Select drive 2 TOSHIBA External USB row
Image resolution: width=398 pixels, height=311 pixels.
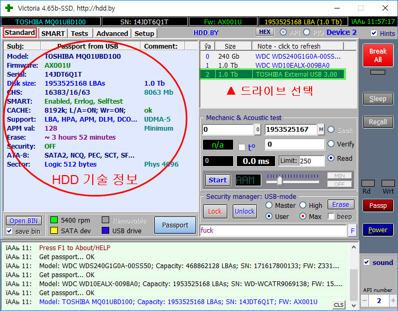(x=272, y=75)
